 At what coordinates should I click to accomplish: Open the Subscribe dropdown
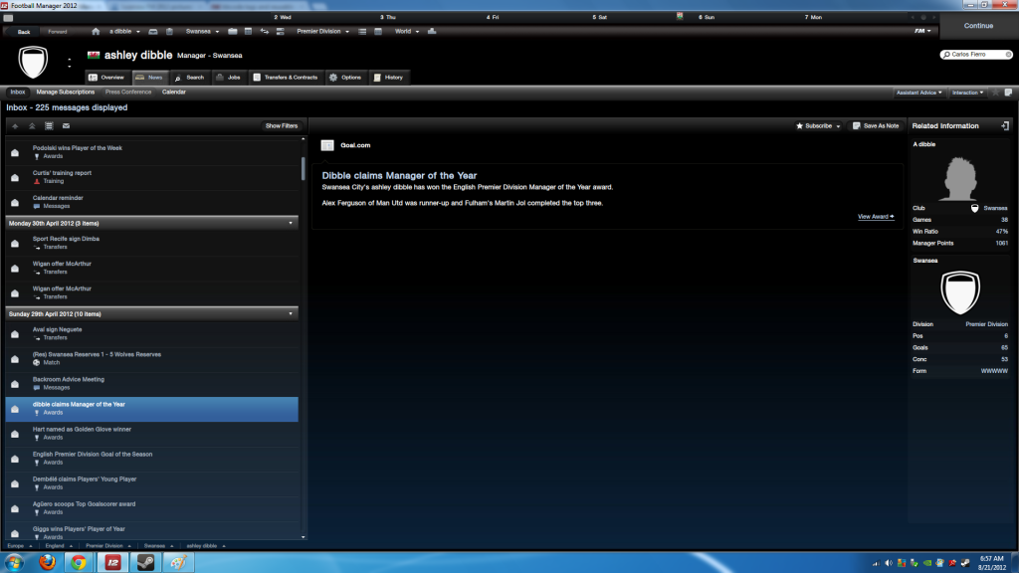[818, 126]
